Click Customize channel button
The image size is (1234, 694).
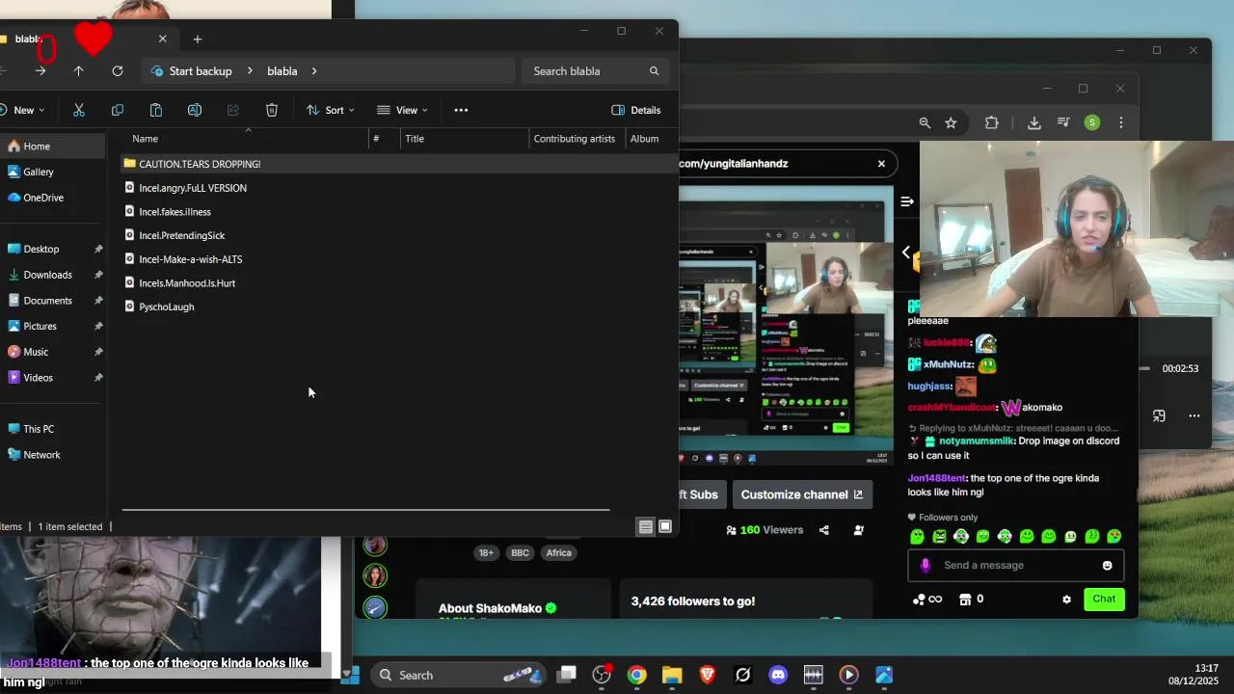802,494
